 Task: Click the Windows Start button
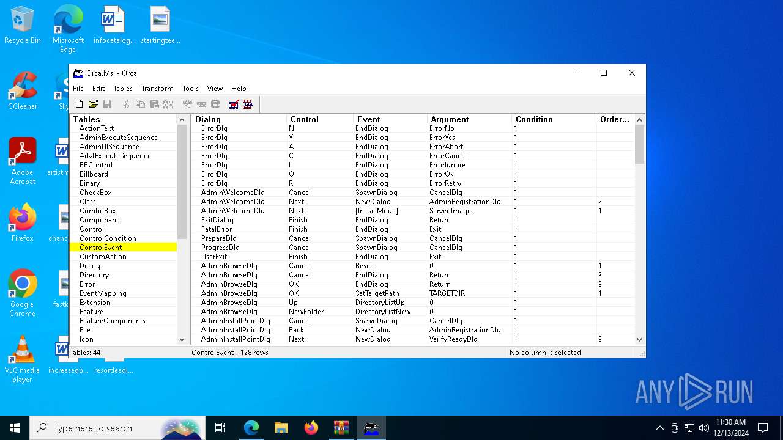point(15,428)
